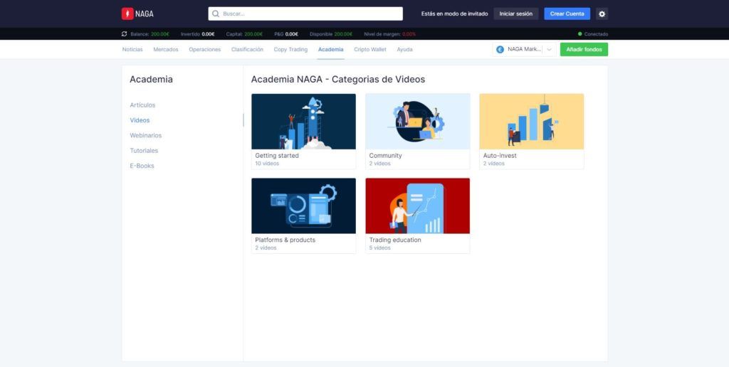Click the search magnifier icon
729x367 pixels.
[x=216, y=14]
